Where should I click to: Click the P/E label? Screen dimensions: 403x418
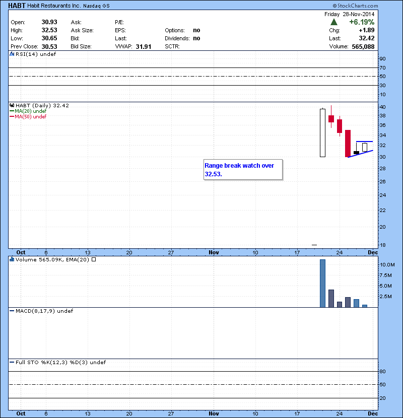pyautogui.click(x=119, y=22)
